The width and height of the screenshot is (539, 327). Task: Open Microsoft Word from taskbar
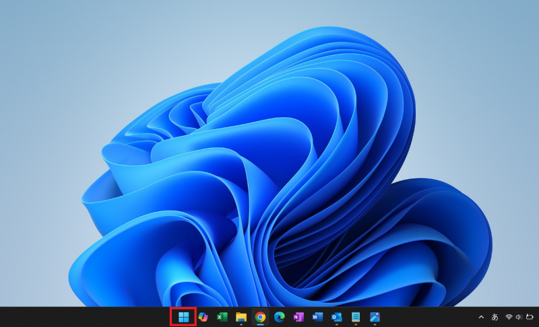coord(317,317)
